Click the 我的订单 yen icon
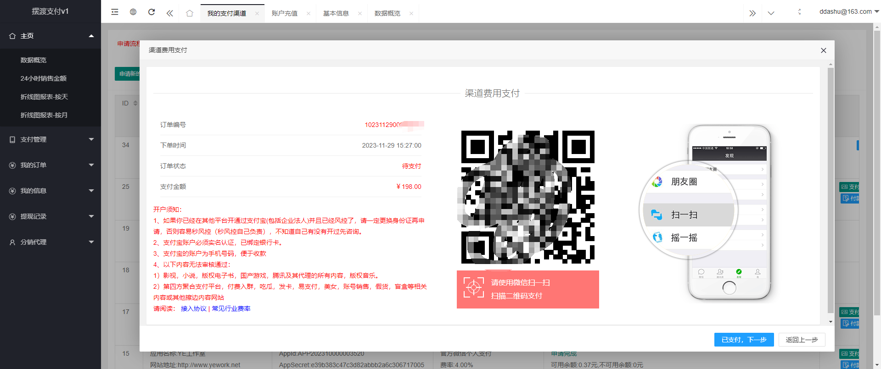 12,165
